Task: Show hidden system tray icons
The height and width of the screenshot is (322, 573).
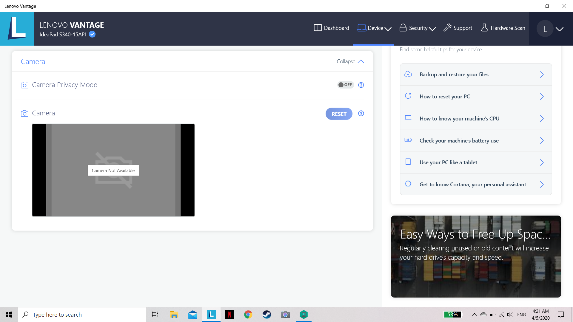Action: (474, 315)
